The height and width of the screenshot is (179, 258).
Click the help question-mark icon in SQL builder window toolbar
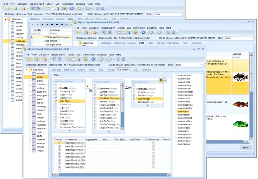coord(124,59)
